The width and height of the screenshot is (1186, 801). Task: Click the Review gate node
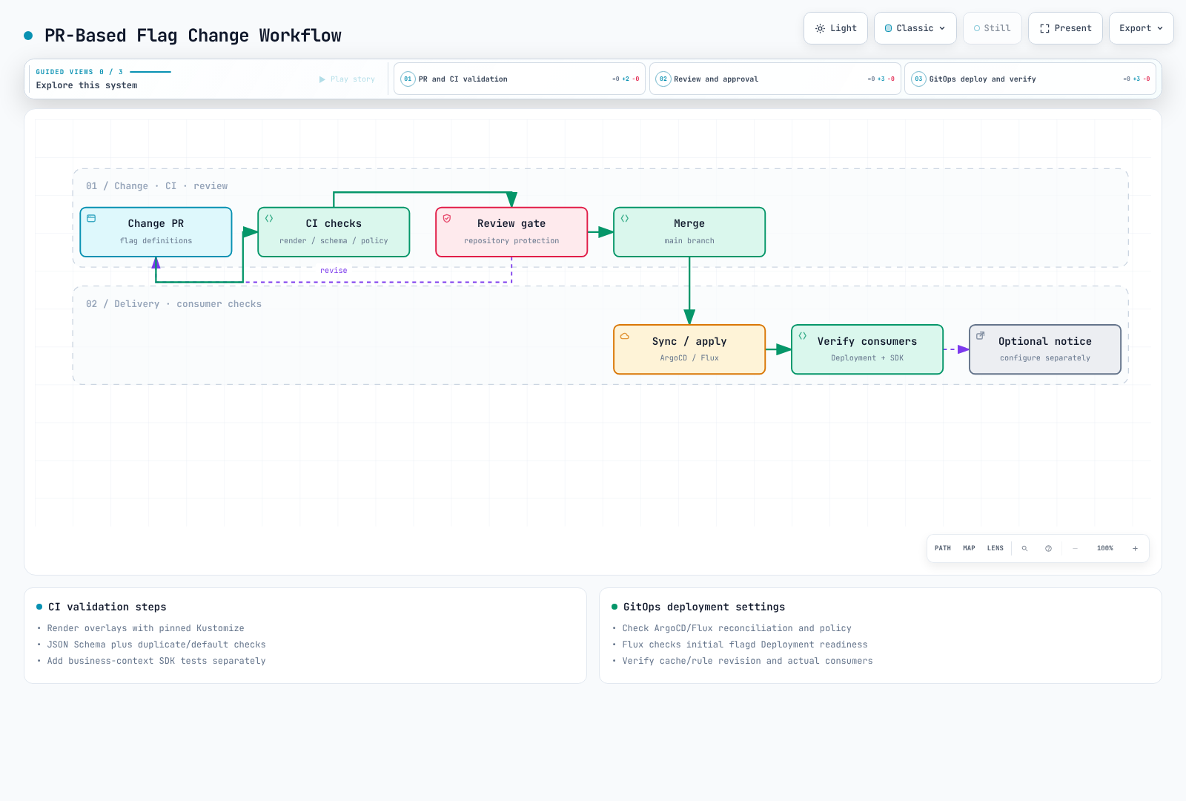(511, 232)
